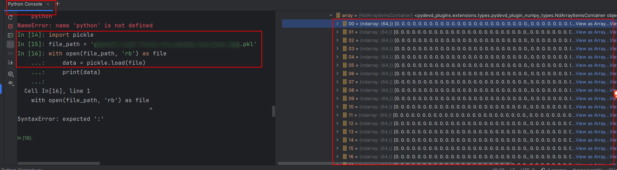Click the list icon of row 14
The width and height of the screenshot is (617, 170).
344,140
